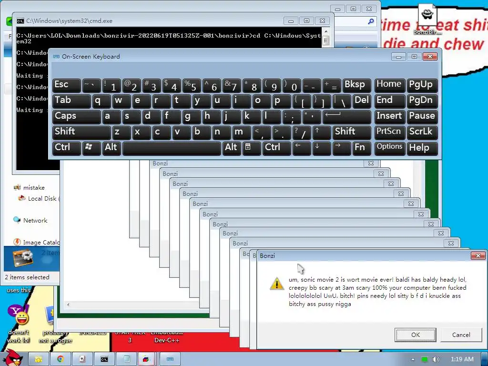Click the 1:19 AM taskbar clock
Screen dimensions: 488x366
click(x=462, y=359)
